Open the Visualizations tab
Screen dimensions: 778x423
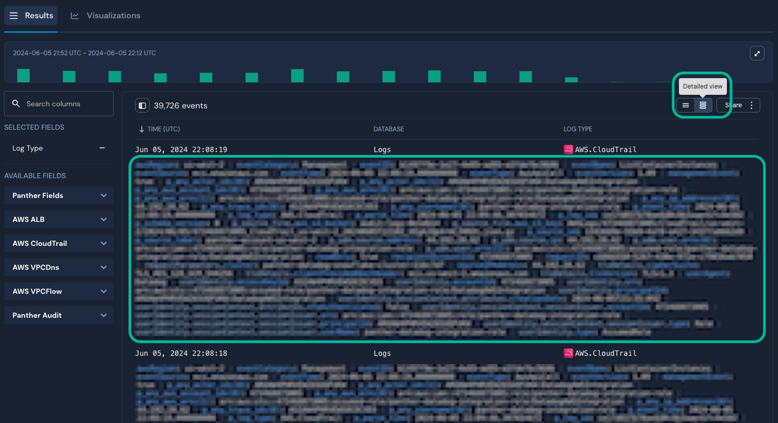(113, 15)
